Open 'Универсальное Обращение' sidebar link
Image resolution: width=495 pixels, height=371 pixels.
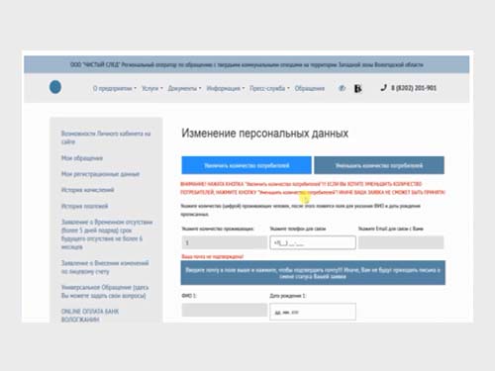click(105, 292)
